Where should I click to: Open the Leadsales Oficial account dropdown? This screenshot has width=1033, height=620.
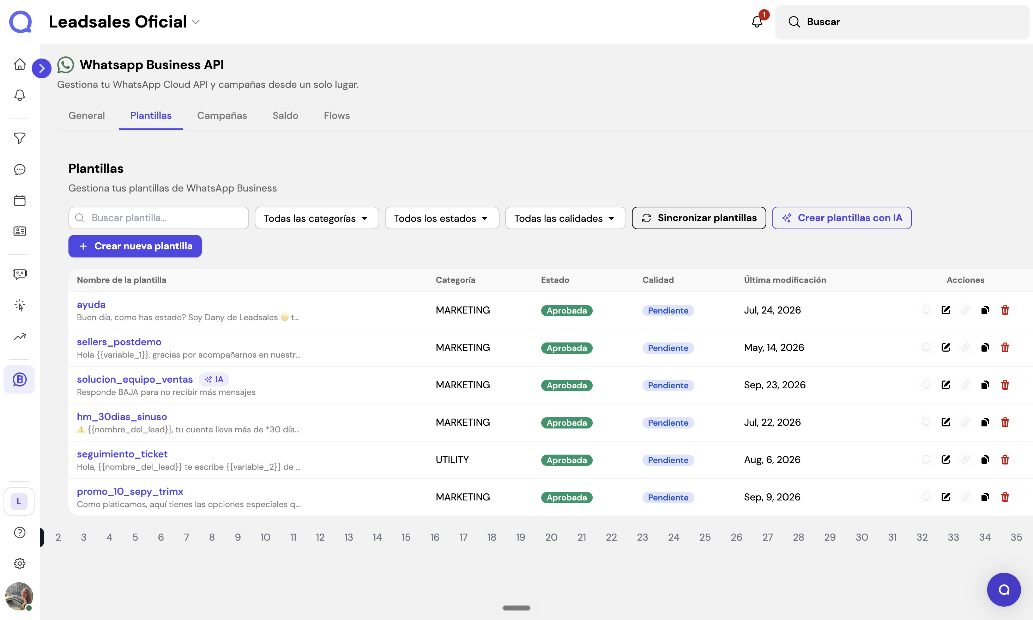click(x=125, y=22)
